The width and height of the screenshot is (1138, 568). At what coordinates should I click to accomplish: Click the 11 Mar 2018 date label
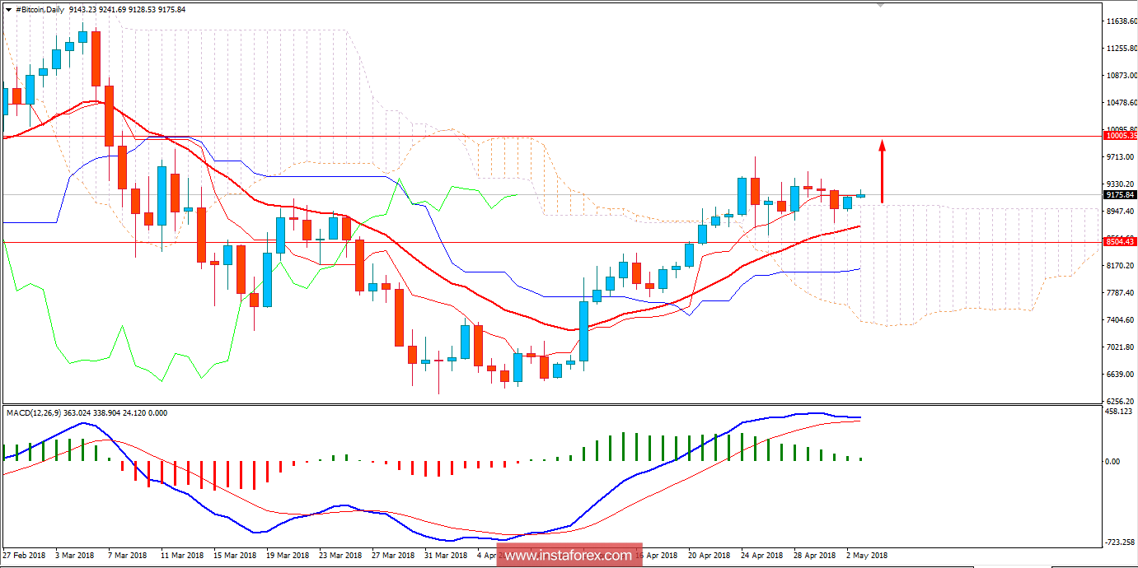182,556
